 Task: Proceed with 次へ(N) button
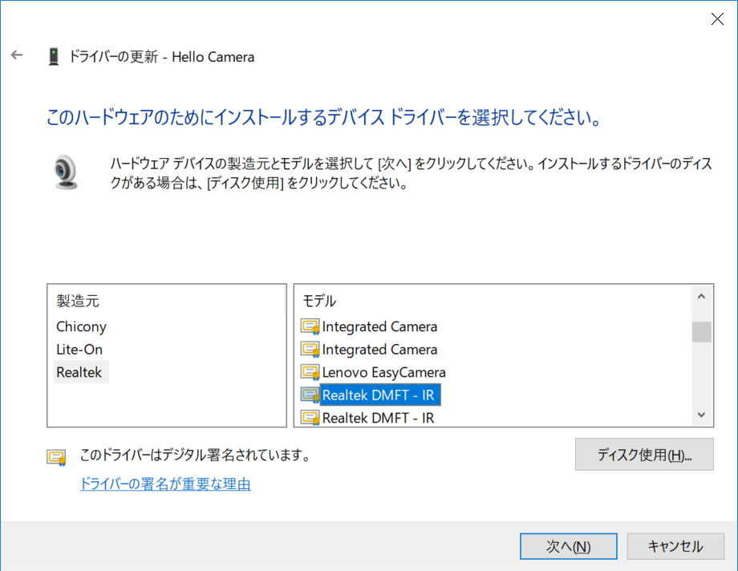click(x=568, y=546)
